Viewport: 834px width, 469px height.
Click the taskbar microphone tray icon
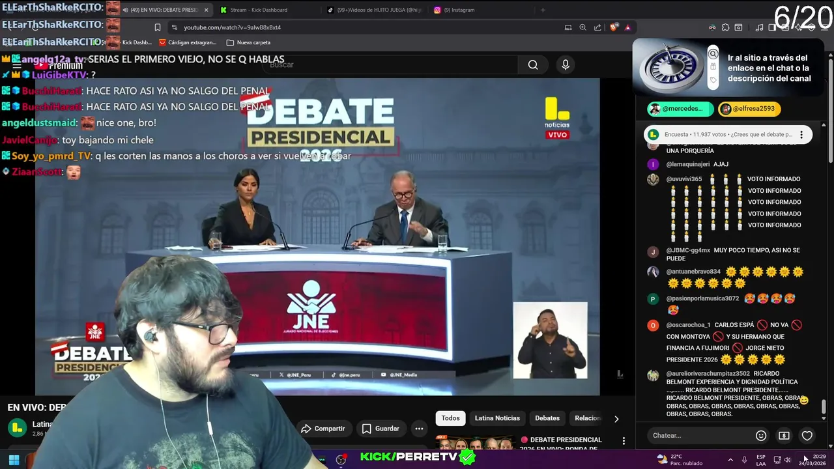[x=744, y=460]
